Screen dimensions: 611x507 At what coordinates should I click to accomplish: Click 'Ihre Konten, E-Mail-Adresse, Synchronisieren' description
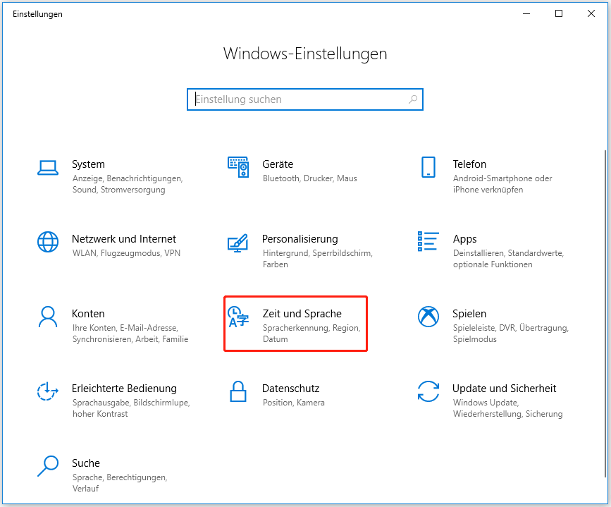pos(130,334)
